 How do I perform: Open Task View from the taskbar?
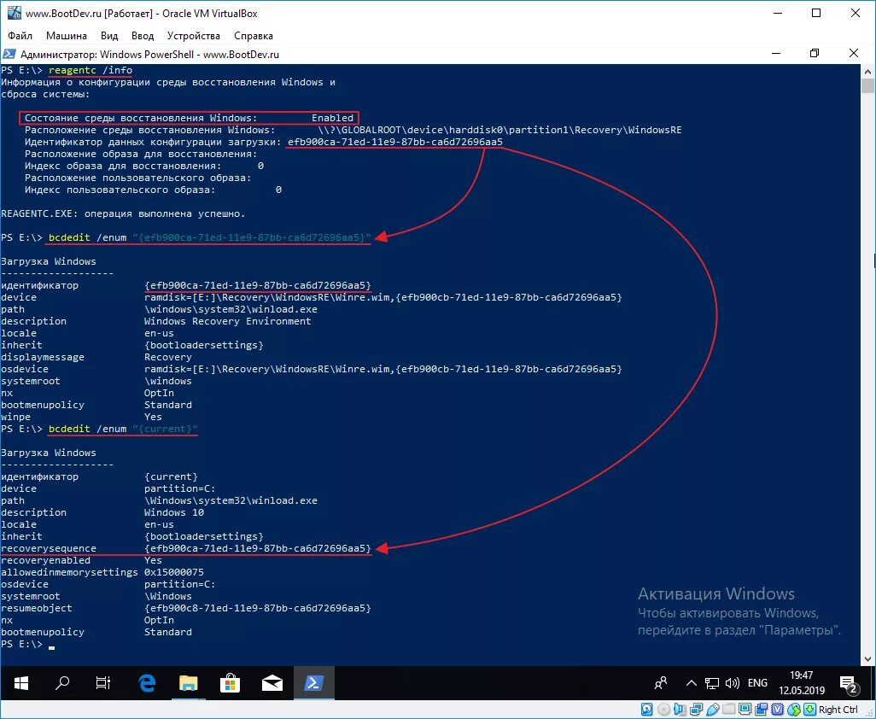tap(102, 683)
